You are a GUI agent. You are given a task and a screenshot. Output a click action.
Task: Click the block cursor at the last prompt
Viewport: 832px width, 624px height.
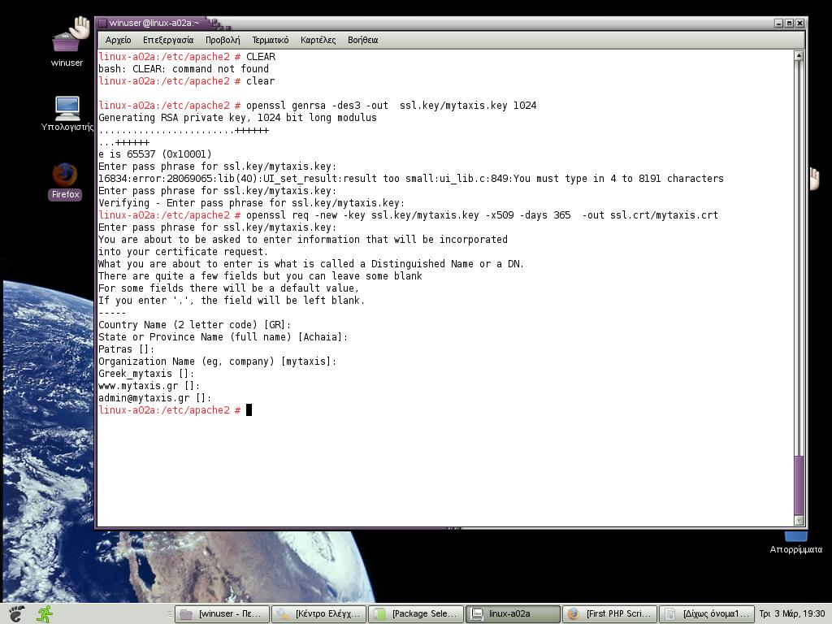click(249, 410)
